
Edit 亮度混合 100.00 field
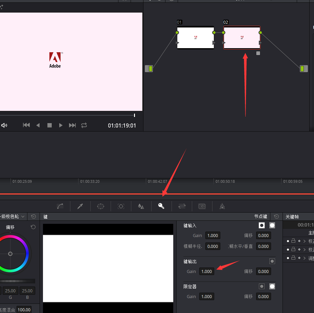click(24, 310)
